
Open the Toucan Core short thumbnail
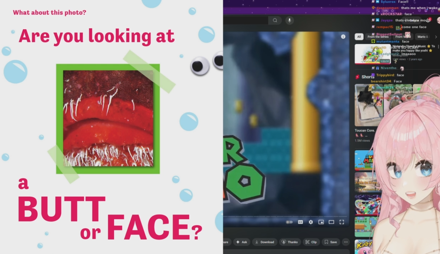click(x=368, y=105)
